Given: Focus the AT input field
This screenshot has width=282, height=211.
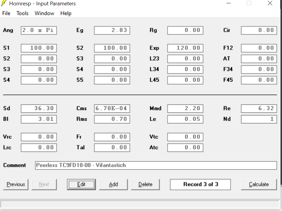Looking at the screenshot, I should (x=259, y=59).
